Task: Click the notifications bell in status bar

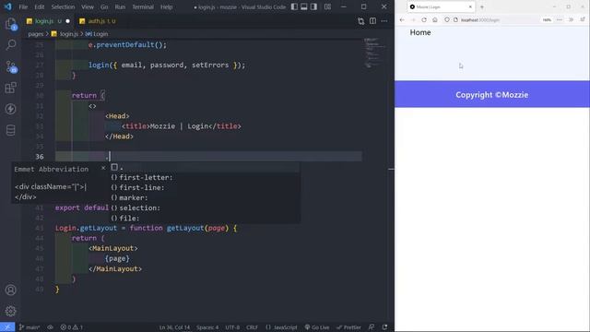Action: click(384, 327)
